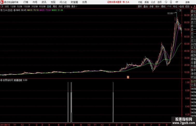Open the mail envelope icon

coord(177,2)
